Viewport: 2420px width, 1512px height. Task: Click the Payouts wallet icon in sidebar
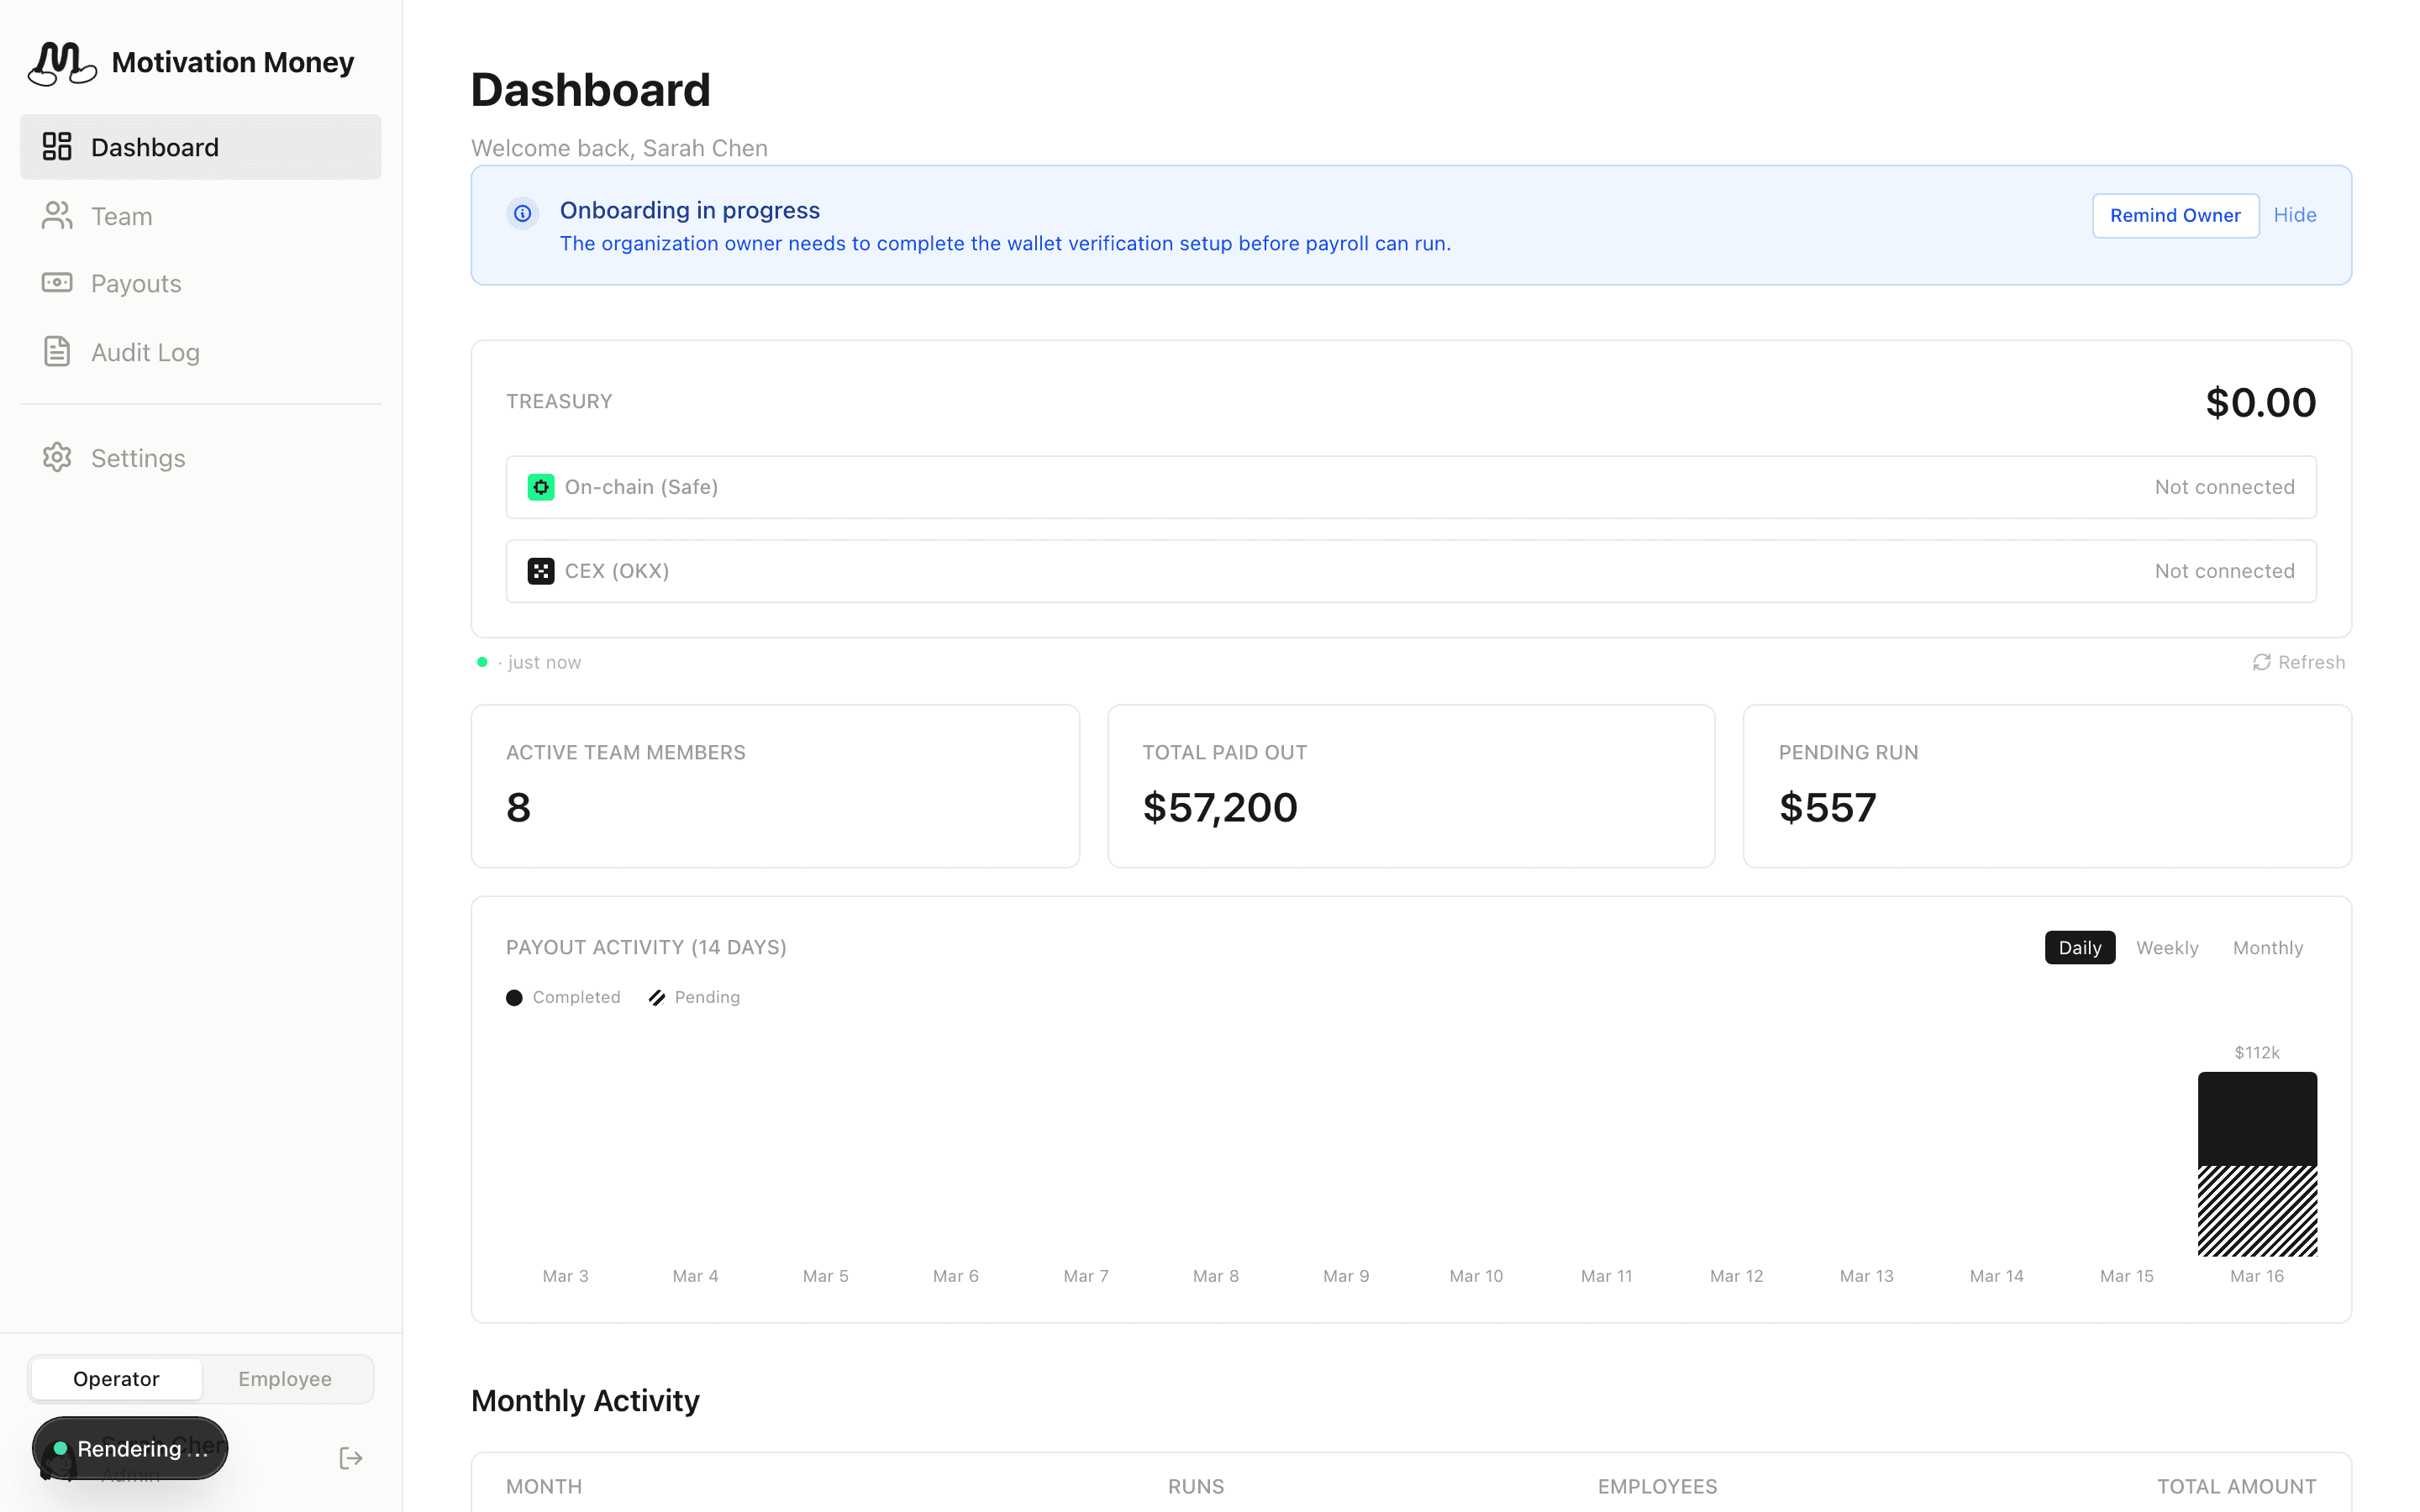tap(57, 283)
